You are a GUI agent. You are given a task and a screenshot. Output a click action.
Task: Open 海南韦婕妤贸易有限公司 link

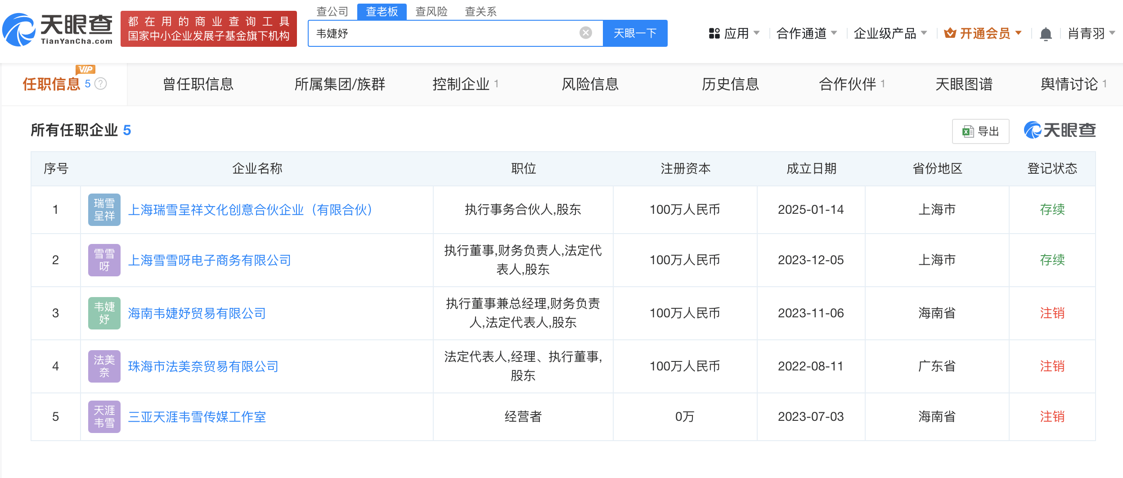point(197,313)
